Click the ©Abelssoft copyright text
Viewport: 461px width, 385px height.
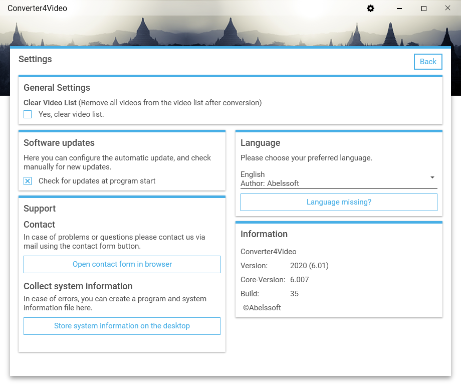(262, 308)
